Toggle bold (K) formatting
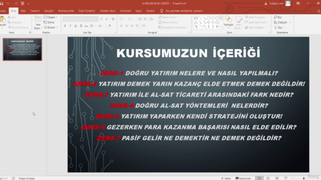Viewport: 321px width, 180px height. pos(65,25)
